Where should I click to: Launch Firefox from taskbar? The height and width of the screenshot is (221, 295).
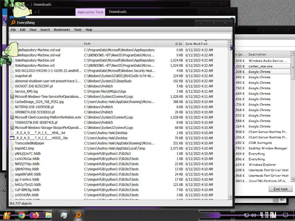tap(35, 215)
